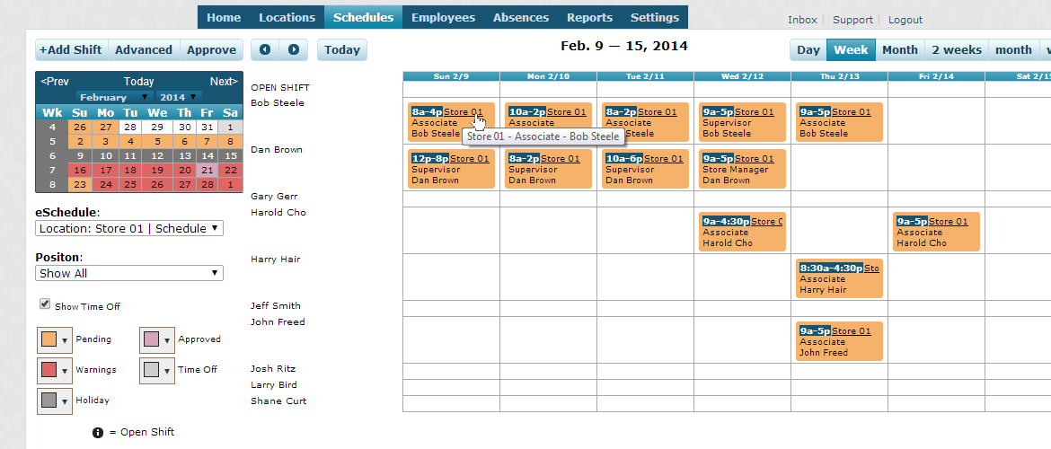Open the Holiday dark gray color swatch
The image size is (1051, 449).
pos(54,401)
